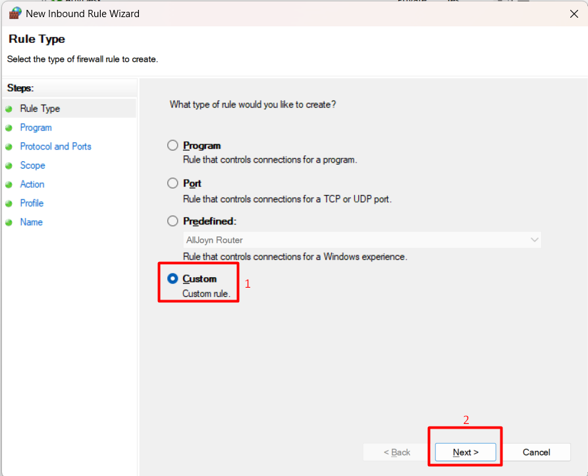Click the chevron arrow of Predefined combo box

(535, 240)
